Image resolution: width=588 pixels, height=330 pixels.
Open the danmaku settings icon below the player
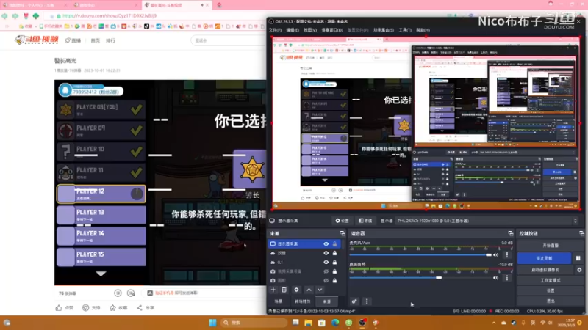click(x=131, y=293)
